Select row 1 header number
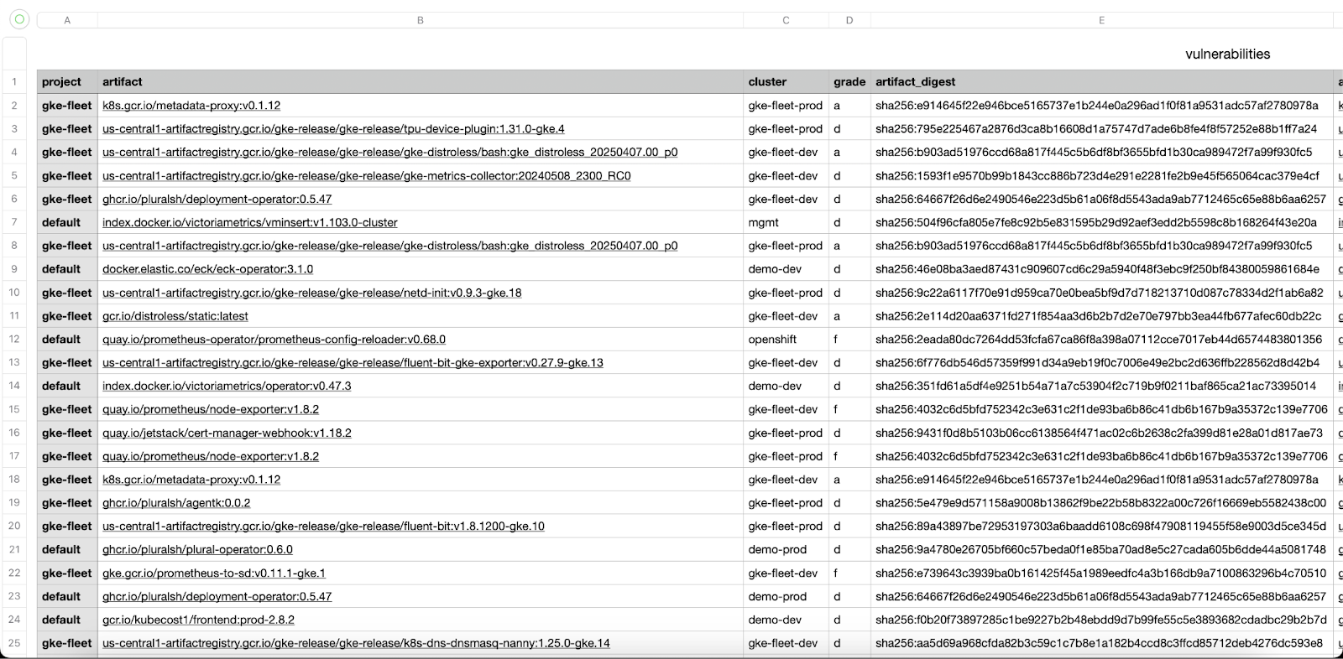Image resolution: width=1343 pixels, height=659 pixels. tap(14, 82)
